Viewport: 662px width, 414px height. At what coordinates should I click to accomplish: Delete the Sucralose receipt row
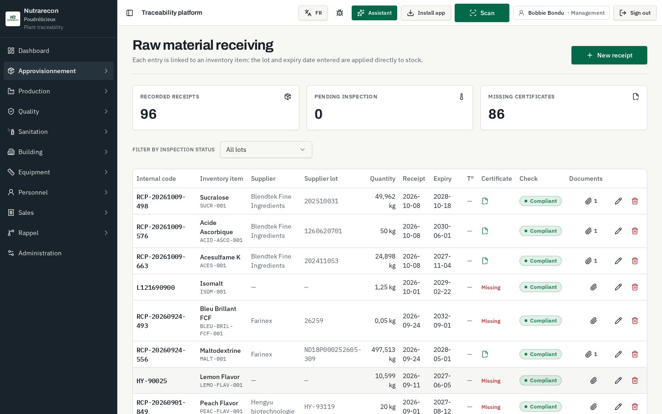point(635,201)
